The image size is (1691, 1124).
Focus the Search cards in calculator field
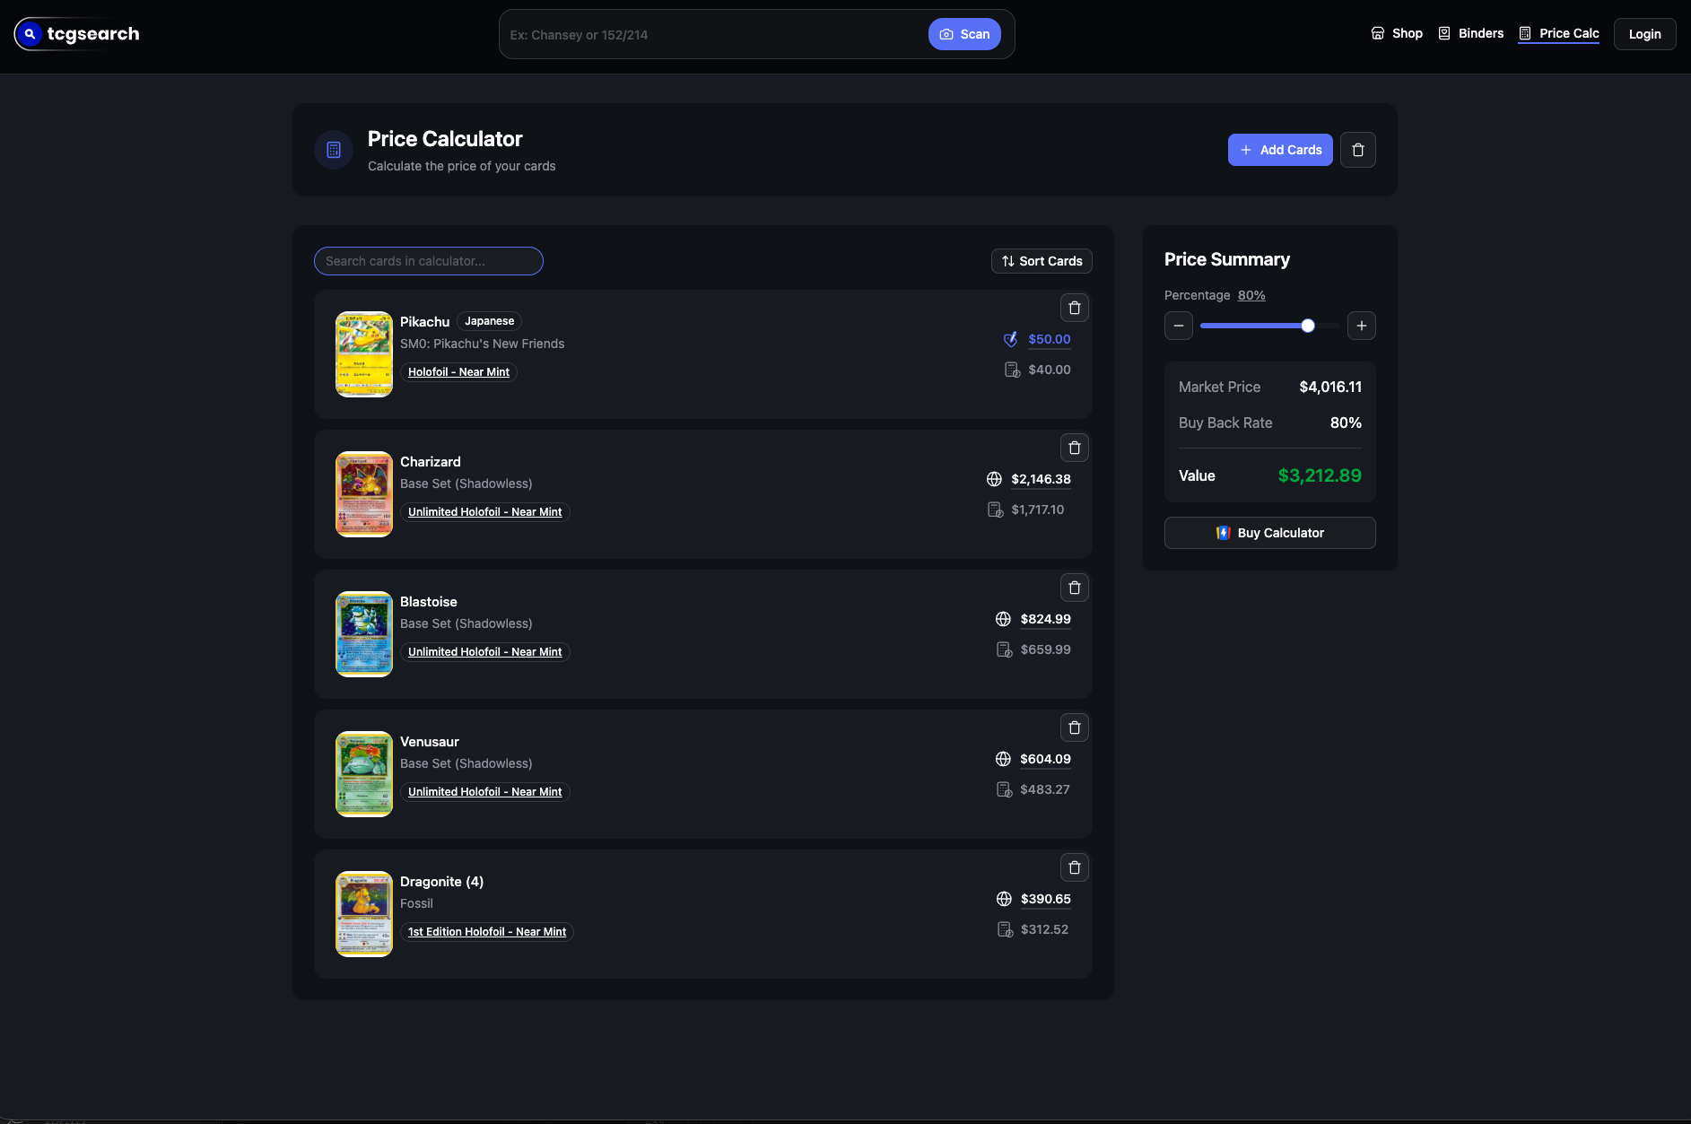tap(429, 261)
